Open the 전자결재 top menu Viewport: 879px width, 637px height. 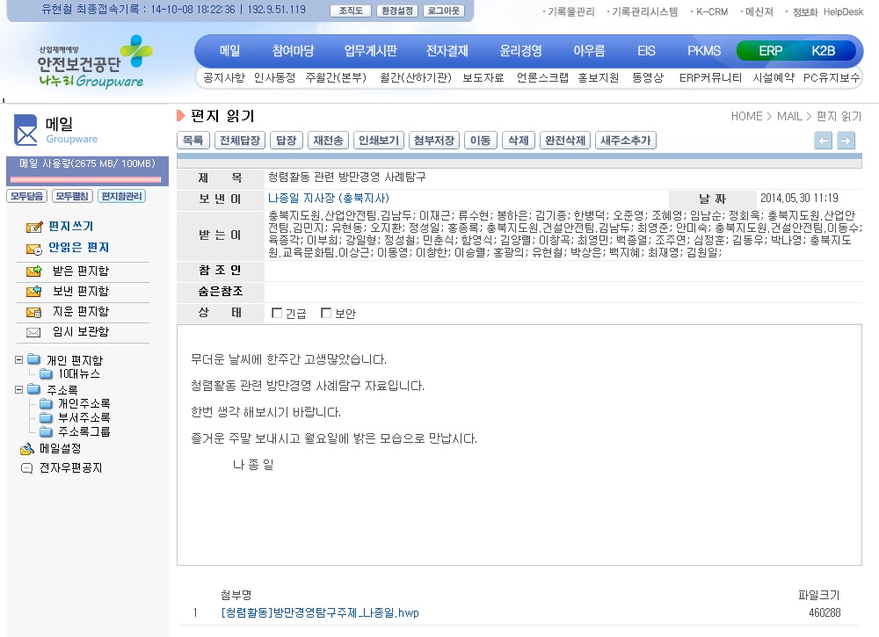447,51
